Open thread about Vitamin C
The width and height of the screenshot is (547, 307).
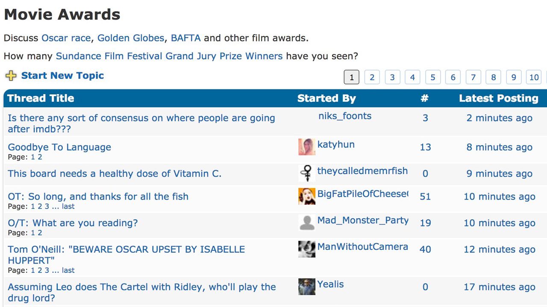coord(115,174)
